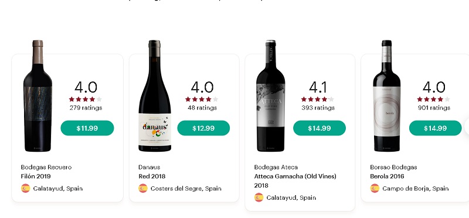Image resolution: width=469 pixels, height=218 pixels.
Task: Click the Atteca Garnacha $14.99 button
Action: tap(320, 128)
